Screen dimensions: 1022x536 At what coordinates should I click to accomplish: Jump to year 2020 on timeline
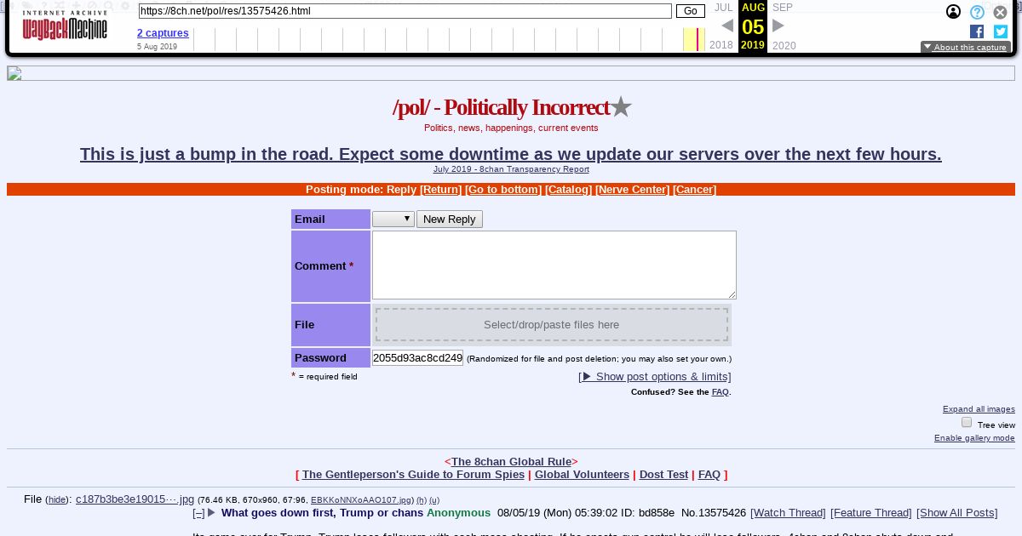tap(784, 45)
